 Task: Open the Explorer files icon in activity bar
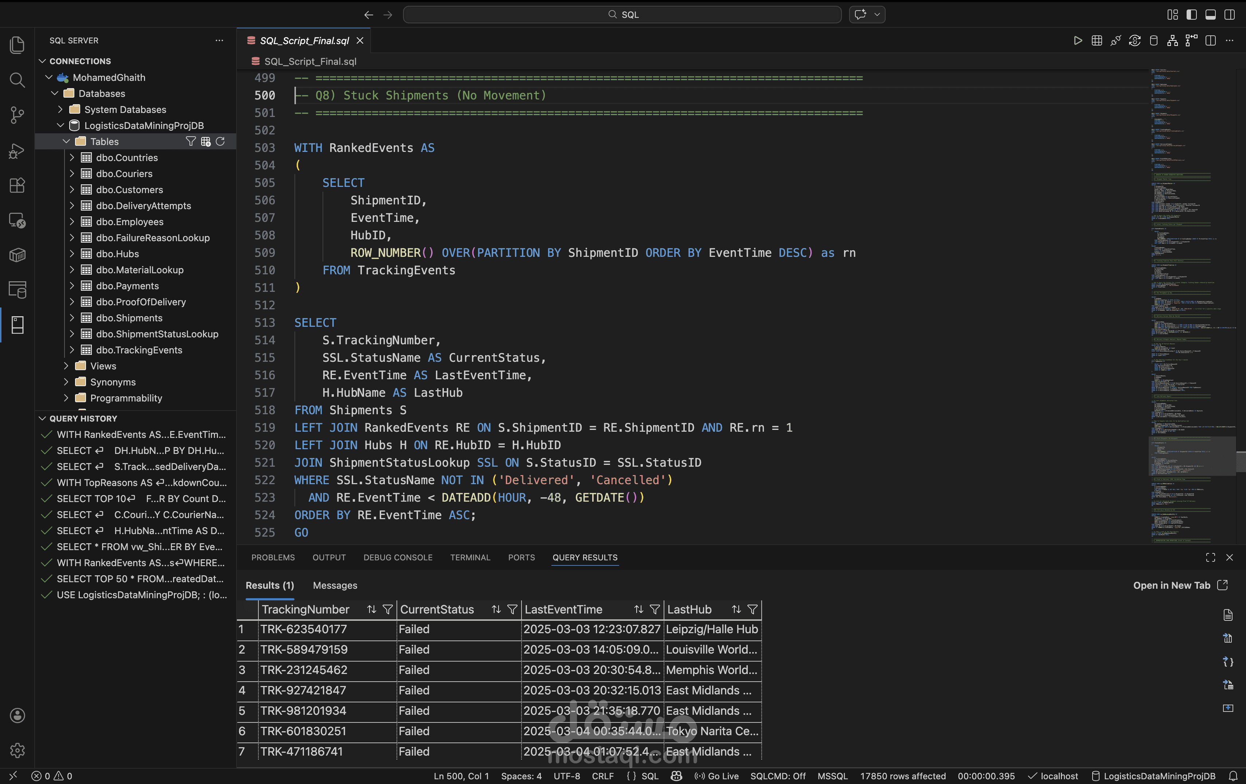click(17, 45)
